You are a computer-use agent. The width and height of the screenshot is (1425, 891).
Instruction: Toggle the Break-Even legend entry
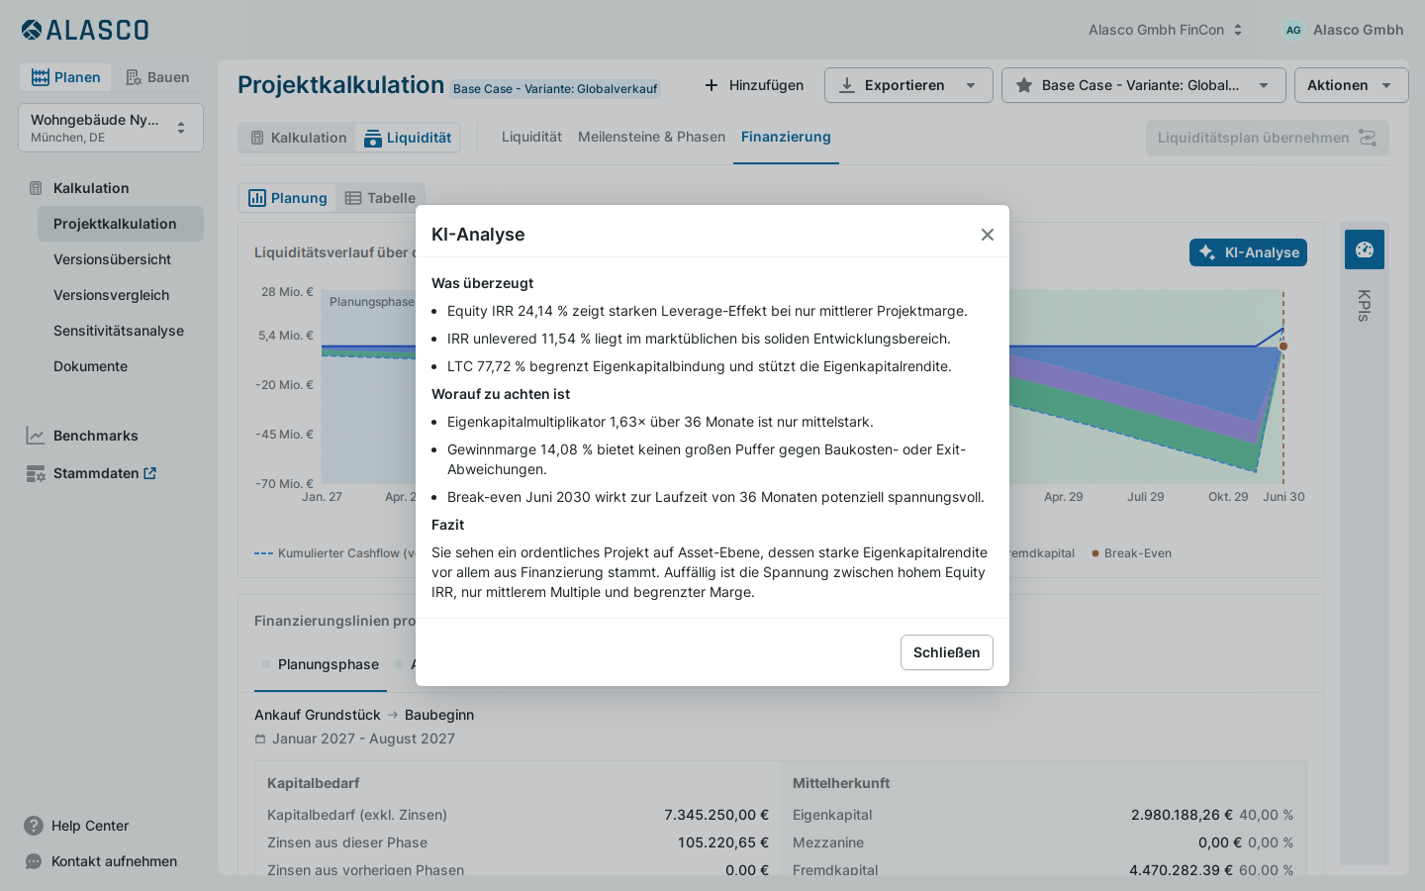[1132, 553]
